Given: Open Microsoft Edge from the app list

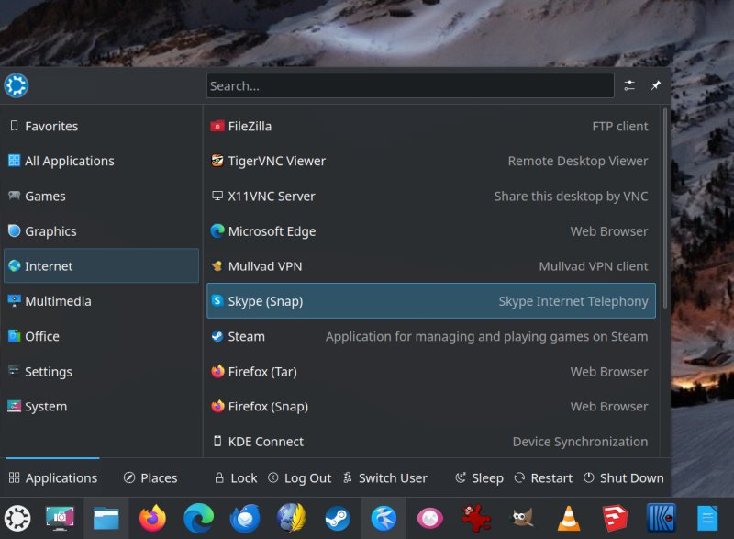Looking at the screenshot, I should (x=272, y=231).
